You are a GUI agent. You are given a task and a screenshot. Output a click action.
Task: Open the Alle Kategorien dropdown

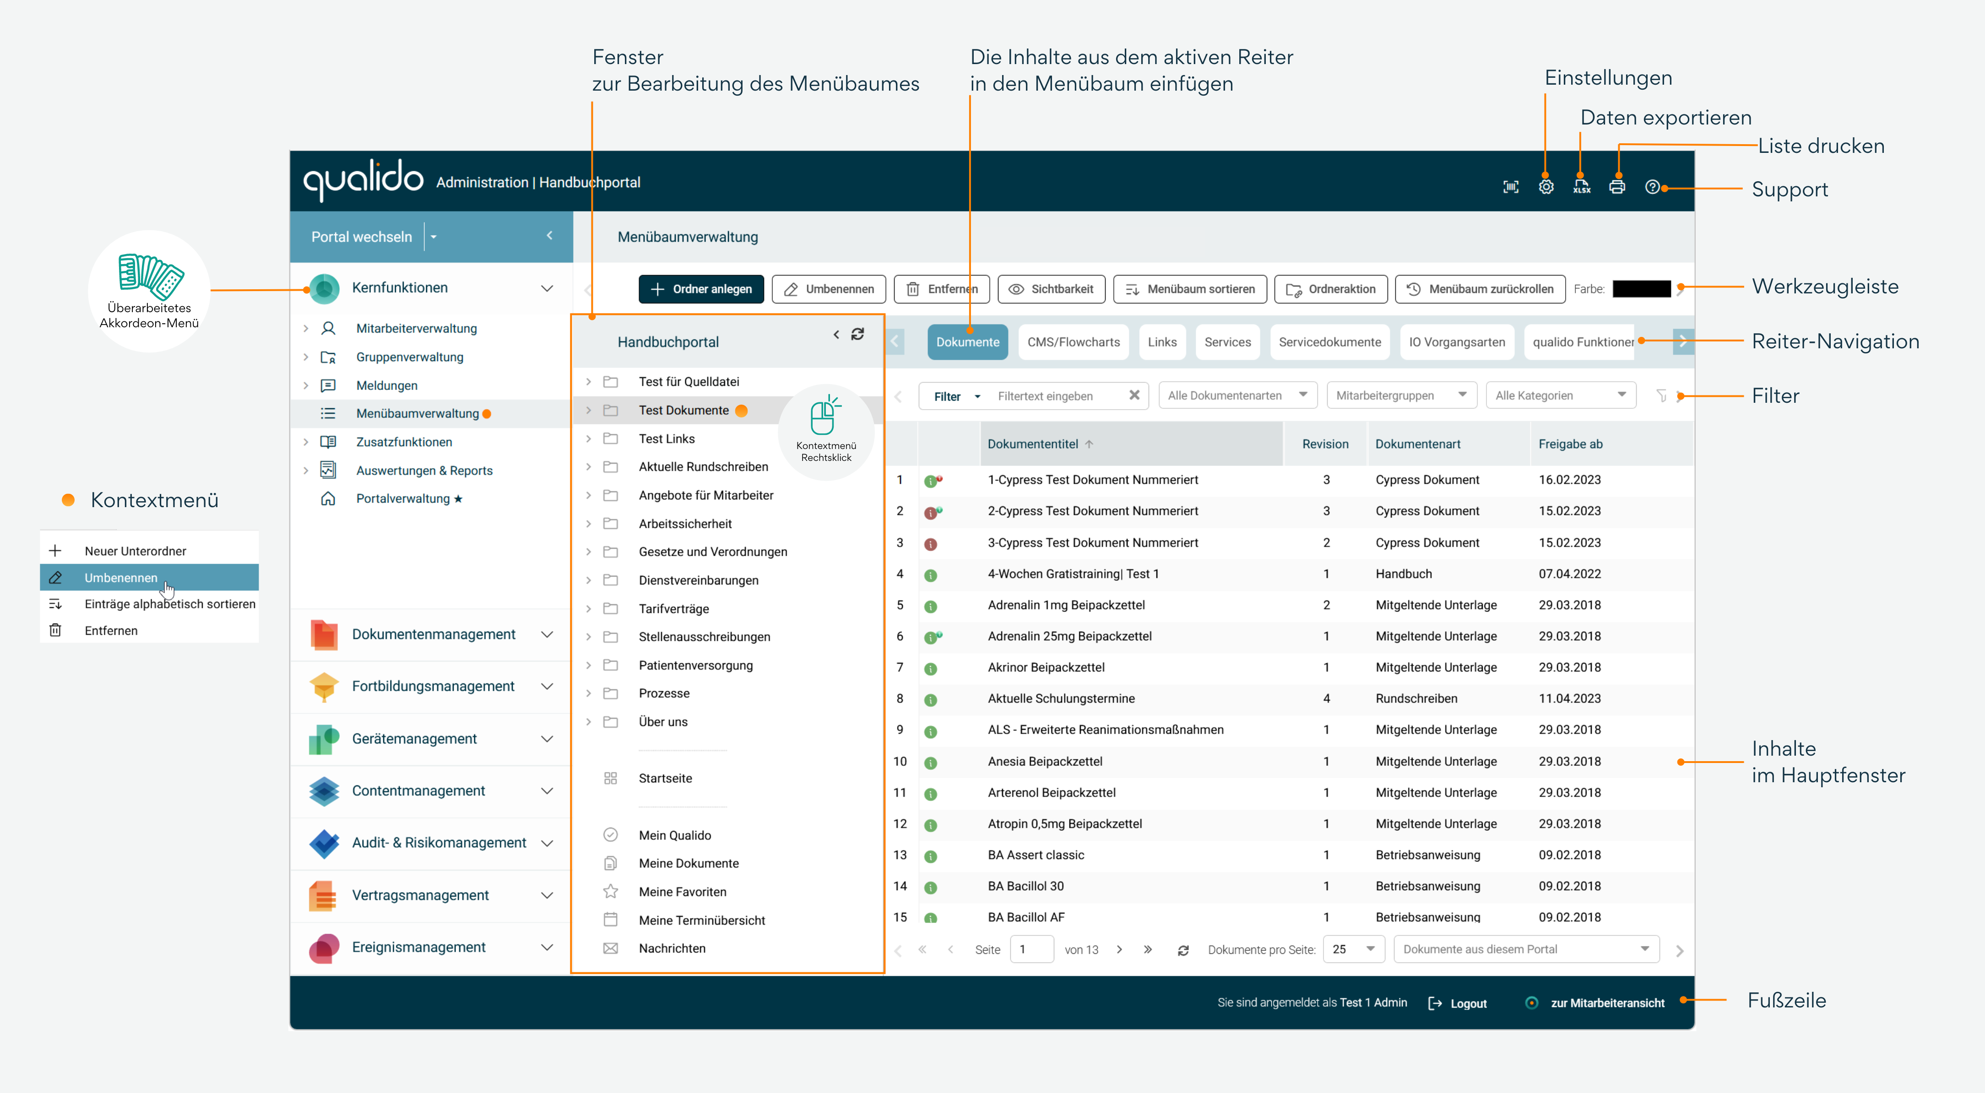tap(1561, 395)
